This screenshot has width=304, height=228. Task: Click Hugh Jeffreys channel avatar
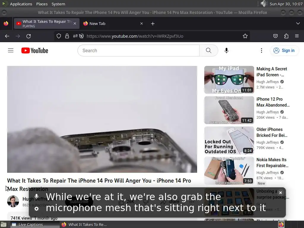(x=13, y=201)
